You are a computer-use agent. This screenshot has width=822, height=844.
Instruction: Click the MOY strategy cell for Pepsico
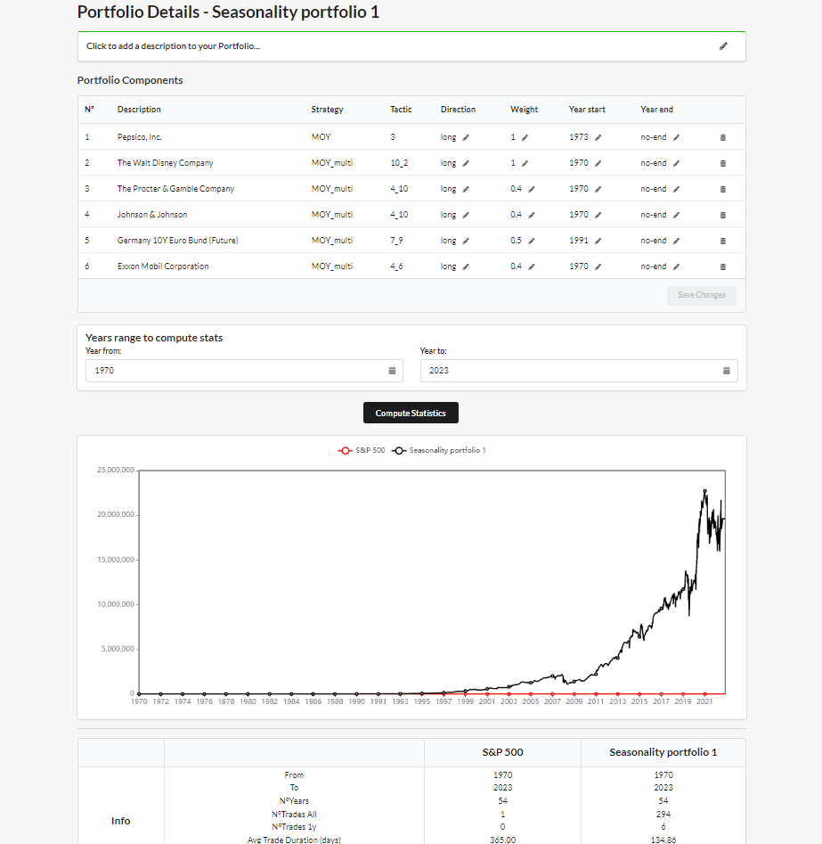click(x=321, y=137)
